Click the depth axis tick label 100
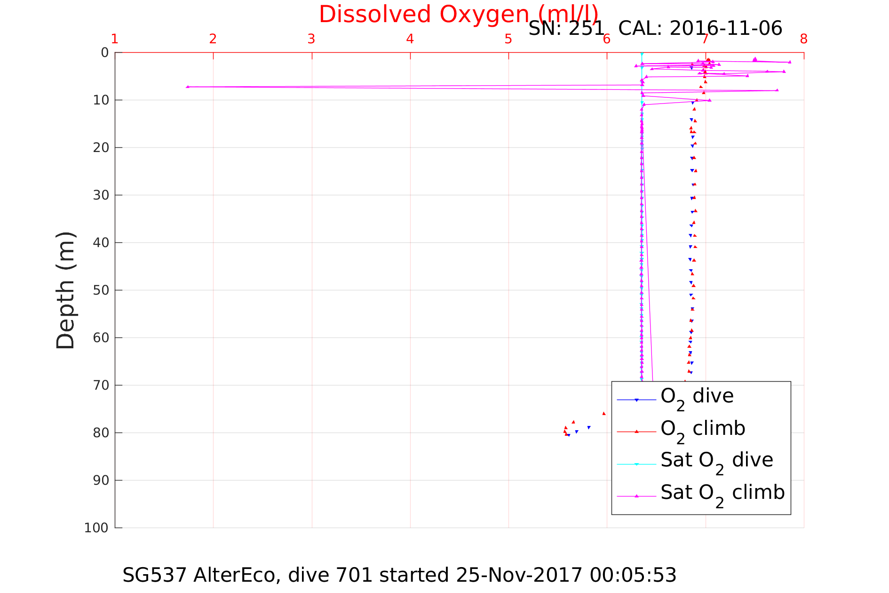Screen dimensions: 889x593 click(97, 528)
